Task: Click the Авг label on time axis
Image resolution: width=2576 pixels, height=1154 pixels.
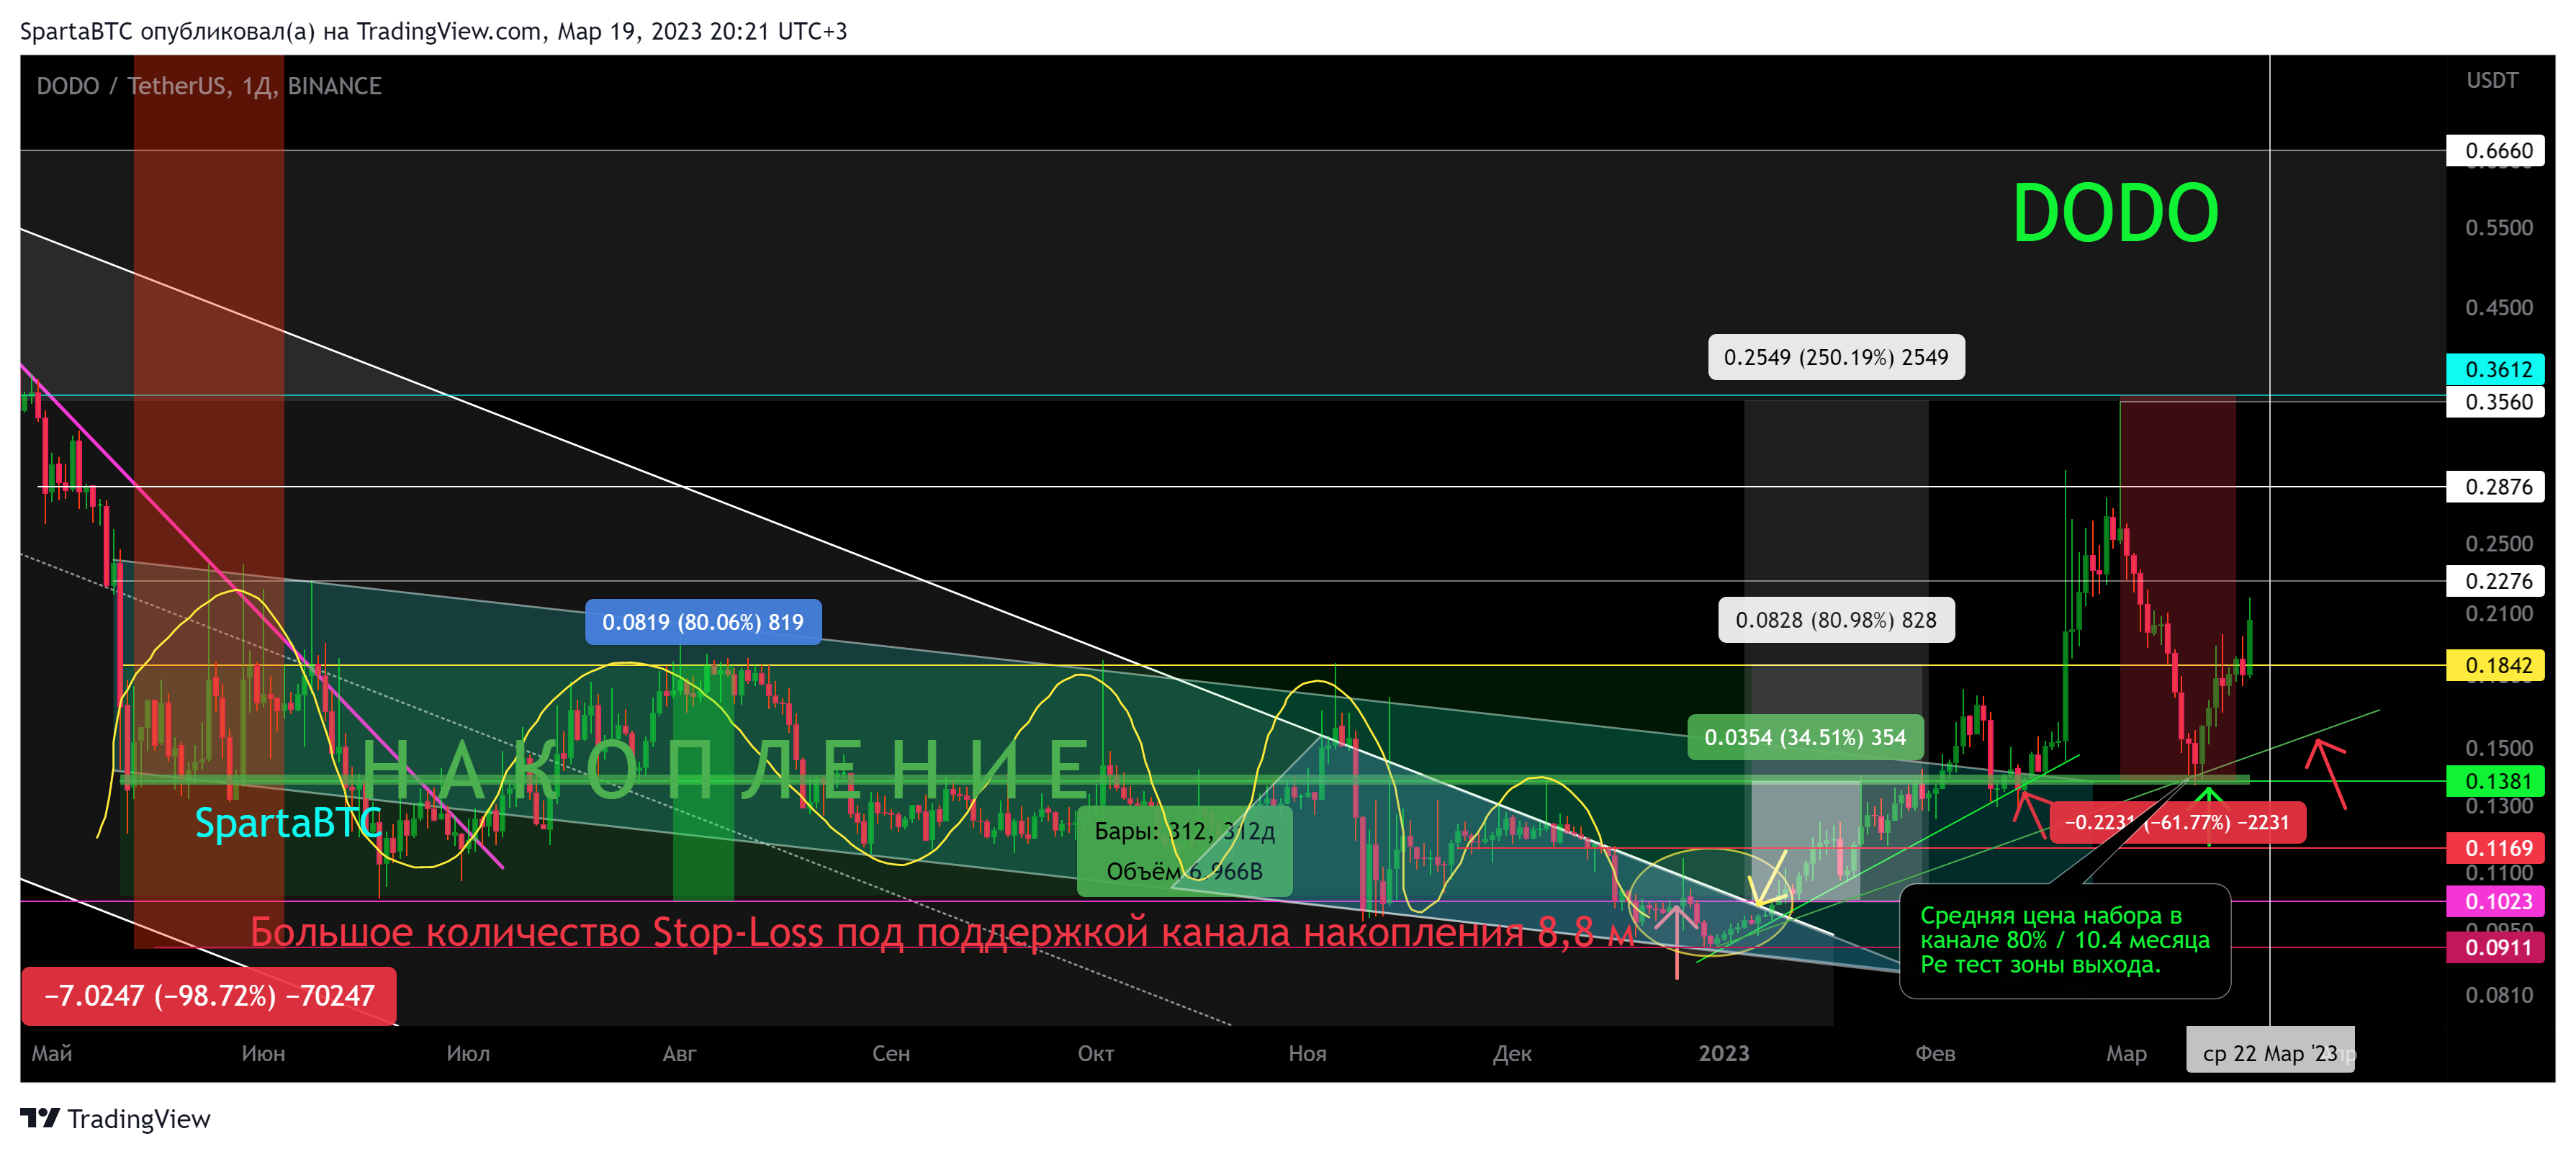Action: click(x=680, y=1053)
